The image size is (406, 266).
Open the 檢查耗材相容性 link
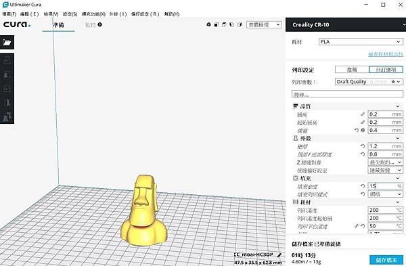point(386,54)
